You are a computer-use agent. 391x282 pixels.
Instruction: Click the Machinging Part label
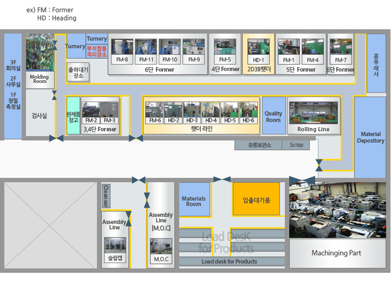[336, 253]
